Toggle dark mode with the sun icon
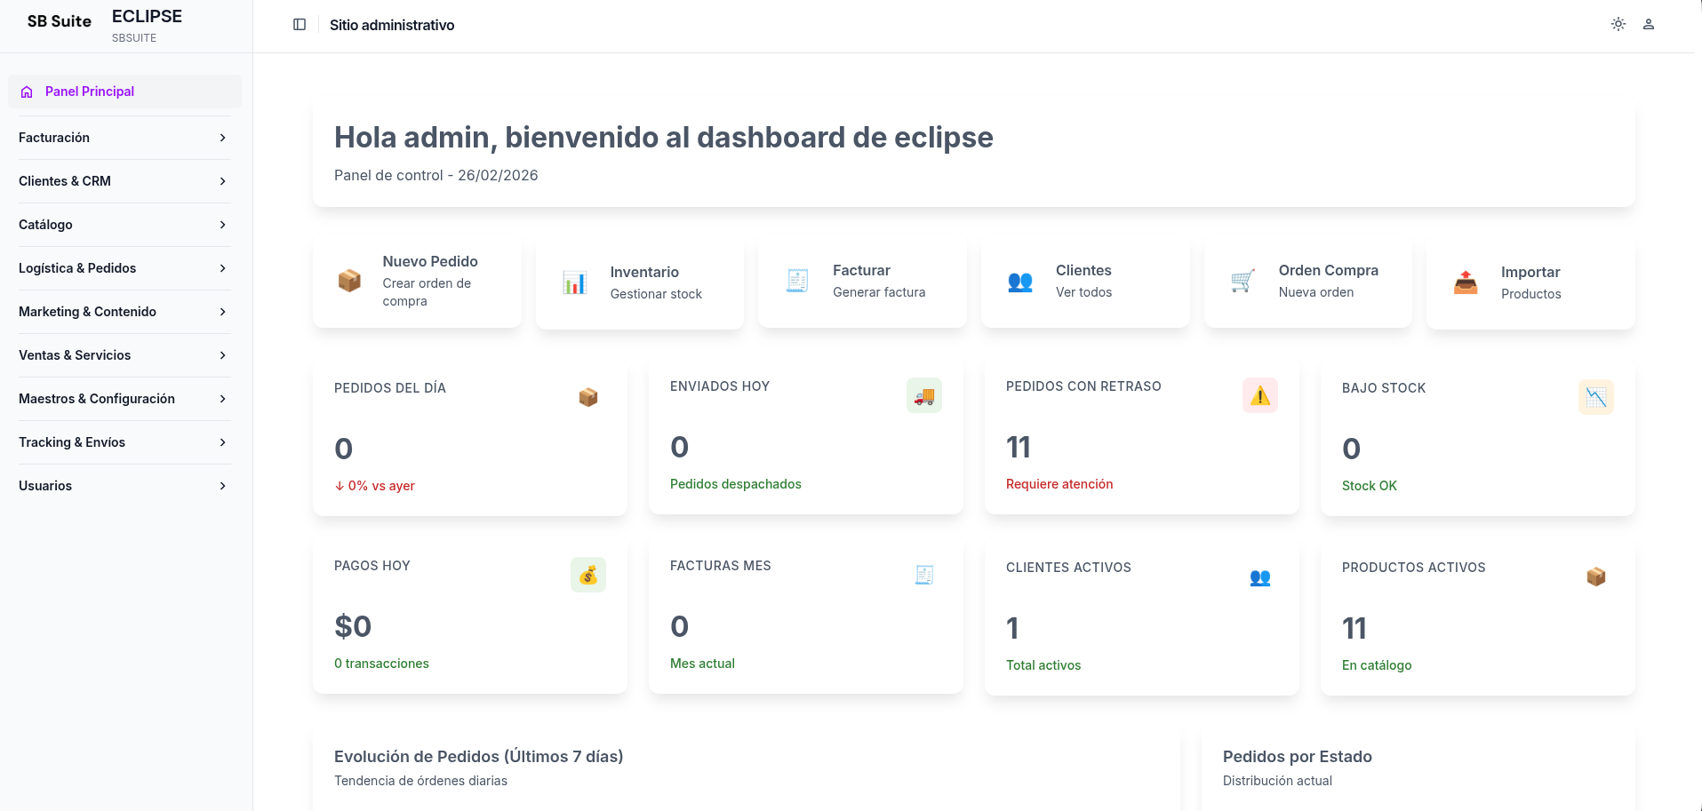Viewport: 1702px width, 811px height. tap(1618, 24)
